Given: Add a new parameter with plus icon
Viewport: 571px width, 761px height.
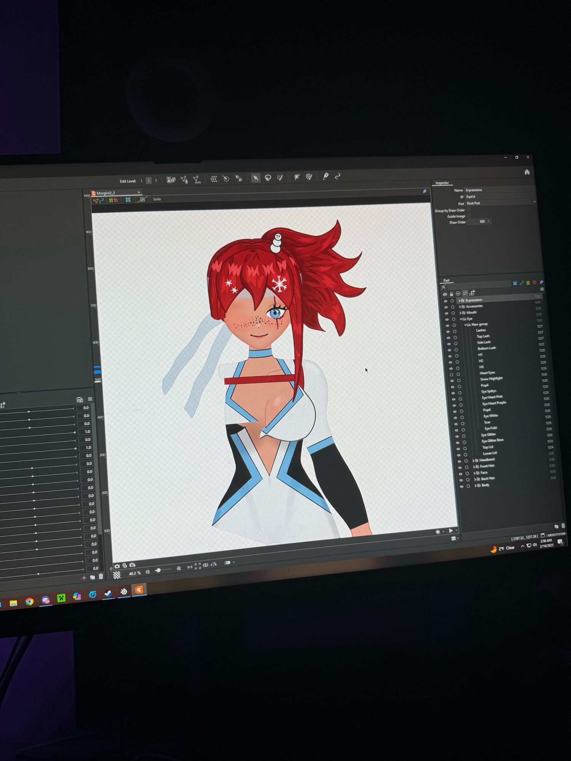Looking at the screenshot, I should point(84,578).
